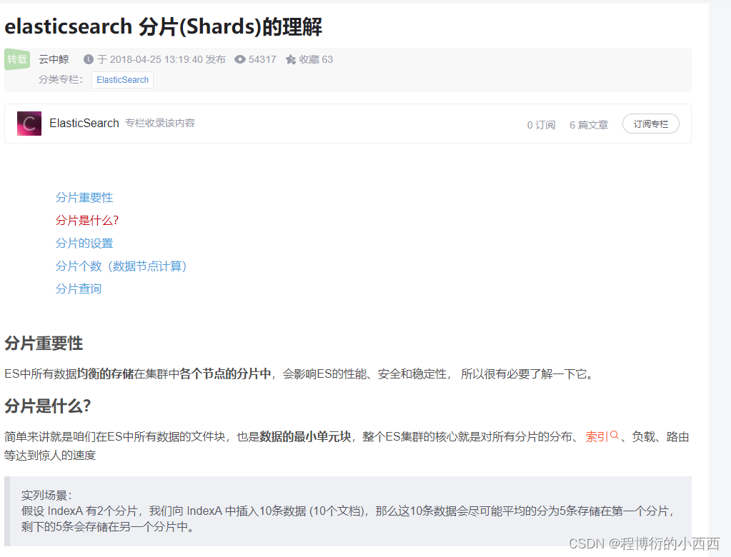
Task: Open the ElasticSearch category tag
Action: (x=123, y=80)
